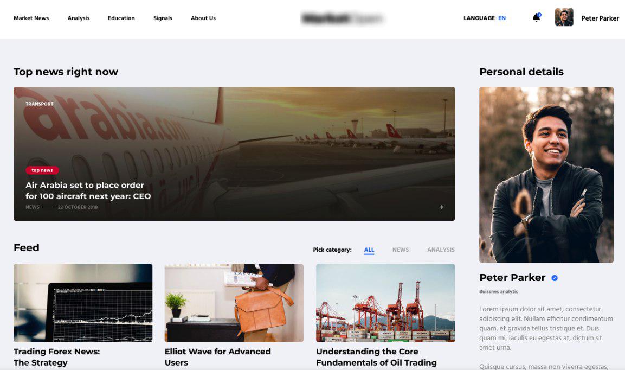Filter the feed by NEWS
This screenshot has height=370, width=625.
coord(401,250)
